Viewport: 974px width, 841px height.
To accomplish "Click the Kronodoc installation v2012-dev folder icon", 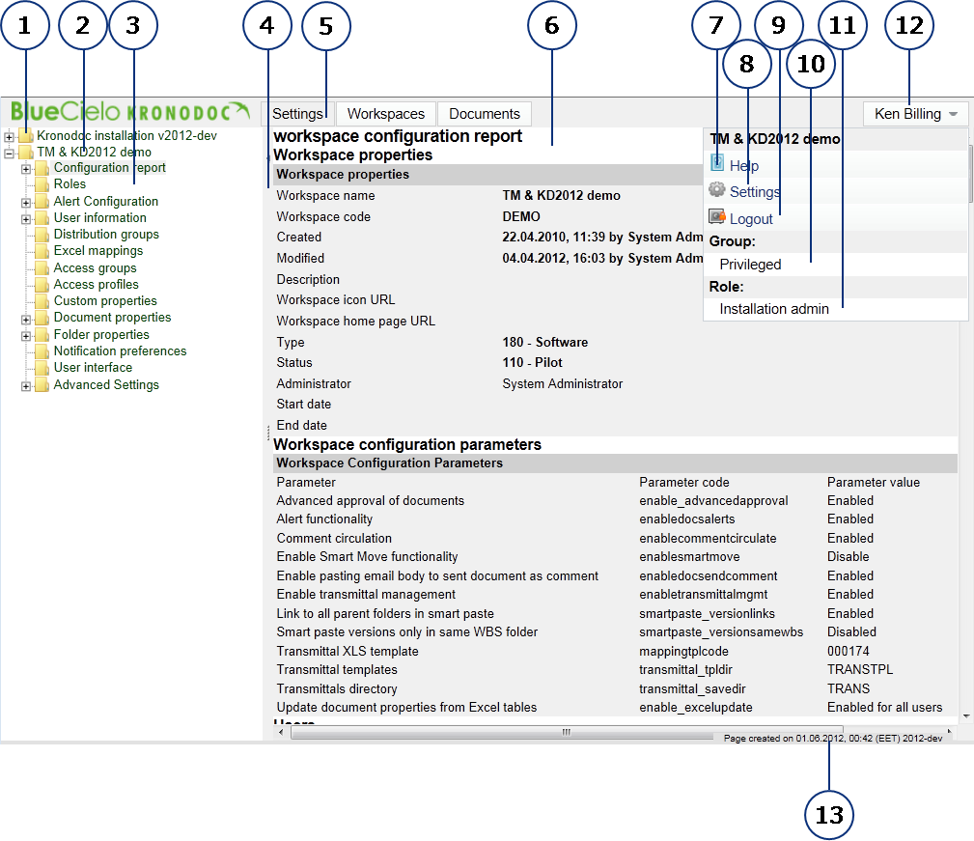I will coord(26,135).
